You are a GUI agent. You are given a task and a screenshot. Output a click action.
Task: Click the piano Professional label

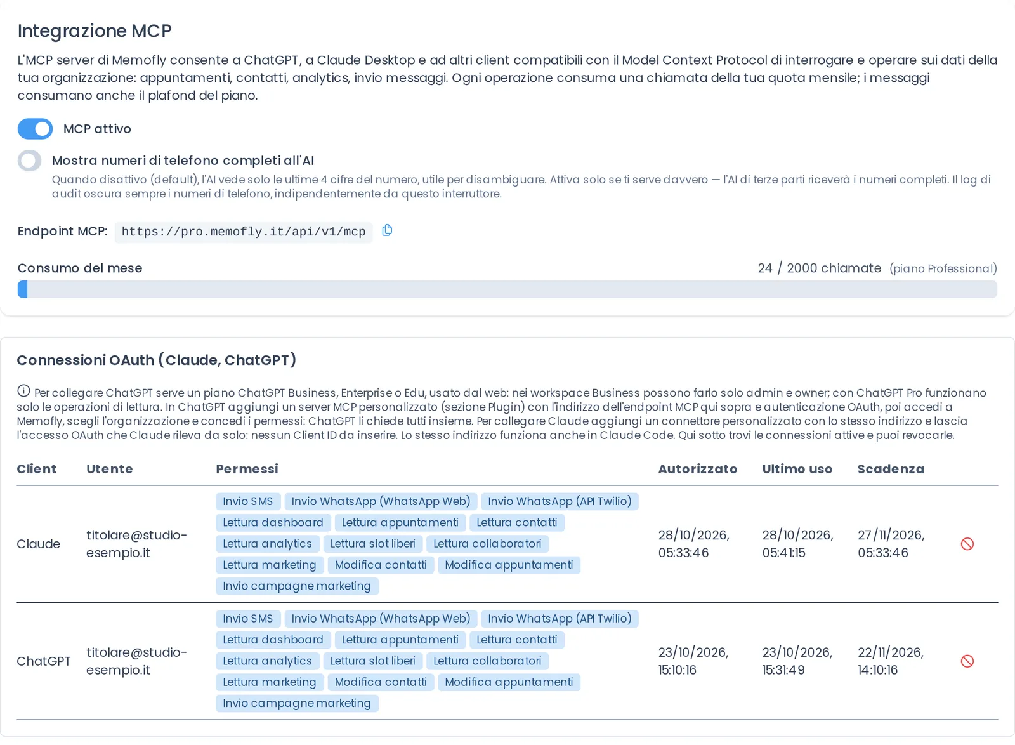[943, 268]
